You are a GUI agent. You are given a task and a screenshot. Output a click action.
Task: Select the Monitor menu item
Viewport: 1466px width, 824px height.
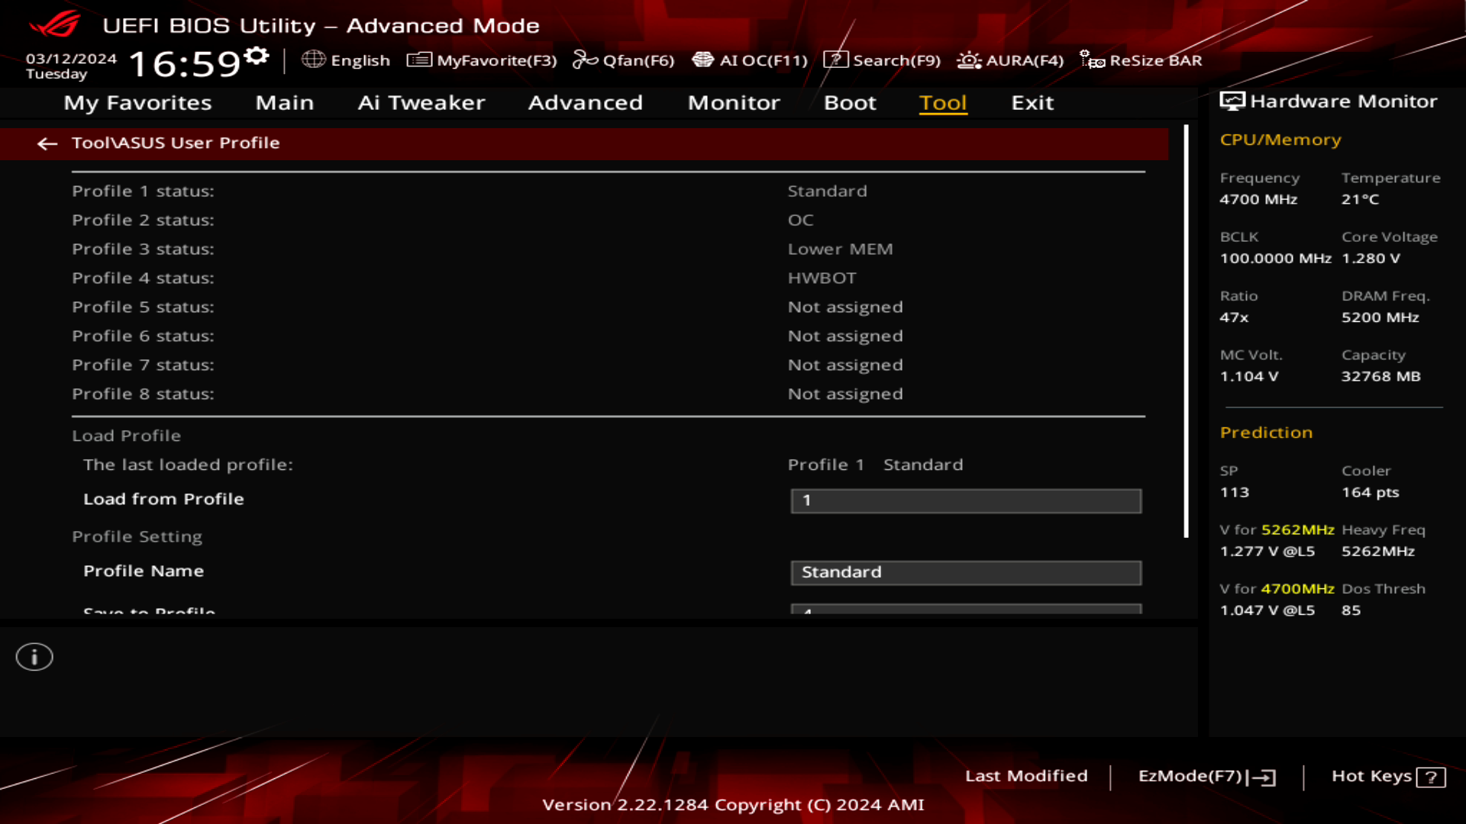pos(733,103)
